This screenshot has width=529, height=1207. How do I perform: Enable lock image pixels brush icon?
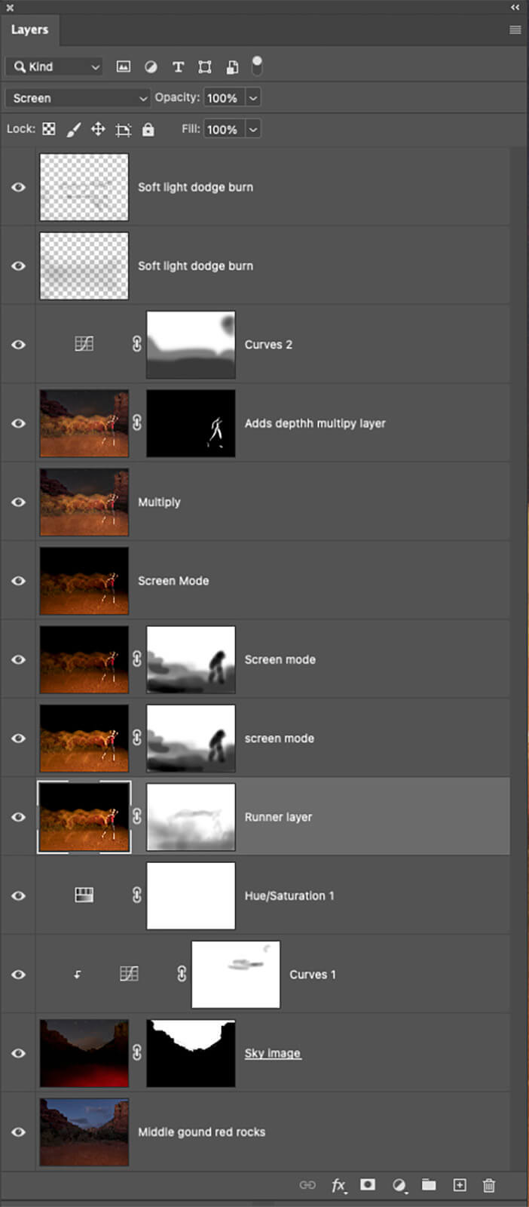click(x=73, y=130)
